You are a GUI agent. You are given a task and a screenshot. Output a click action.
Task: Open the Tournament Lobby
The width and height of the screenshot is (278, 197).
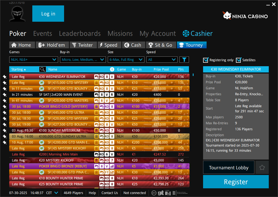pos(229,167)
